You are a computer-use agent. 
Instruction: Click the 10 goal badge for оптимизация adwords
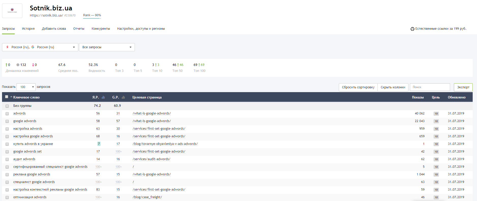point(436,197)
